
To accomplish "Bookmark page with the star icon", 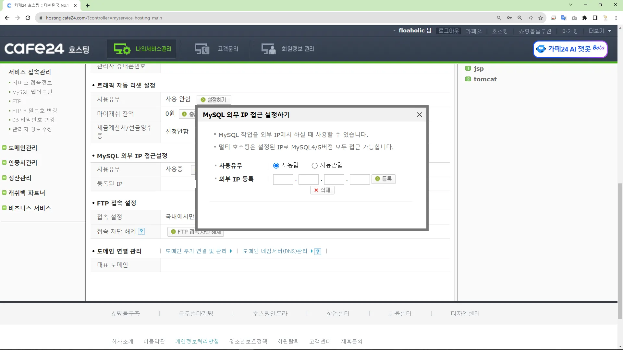I will 541,18.
